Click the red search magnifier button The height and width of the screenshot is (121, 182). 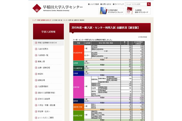(x=149, y=4)
